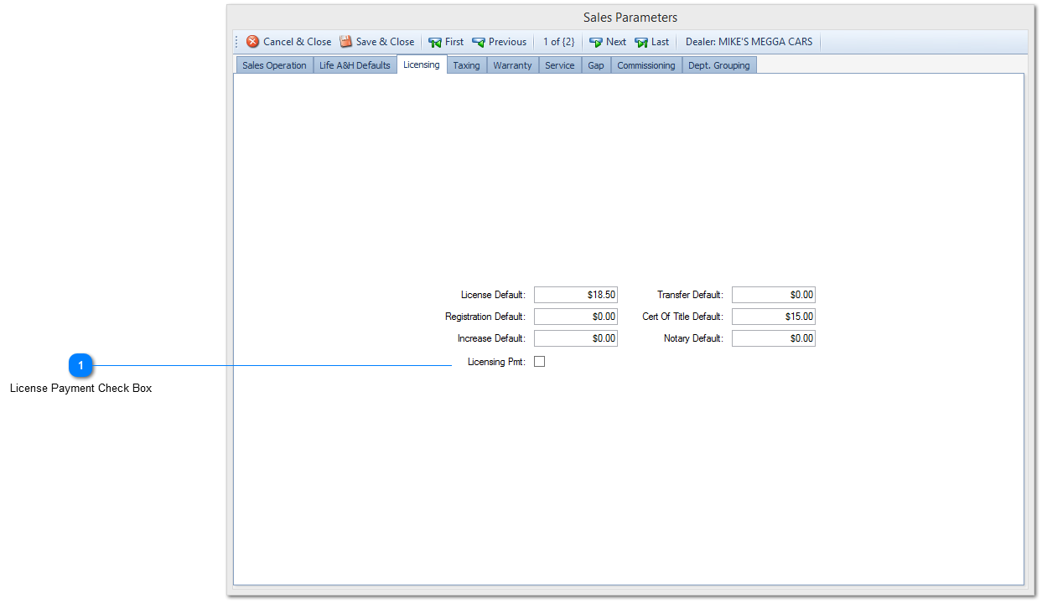Viewport: 1042px width, 603px height.
Task: Click the Notary Default amount field
Action: (x=774, y=338)
